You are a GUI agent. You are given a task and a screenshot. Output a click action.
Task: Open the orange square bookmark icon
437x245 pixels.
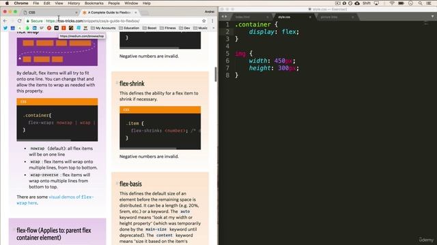(64, 28)
